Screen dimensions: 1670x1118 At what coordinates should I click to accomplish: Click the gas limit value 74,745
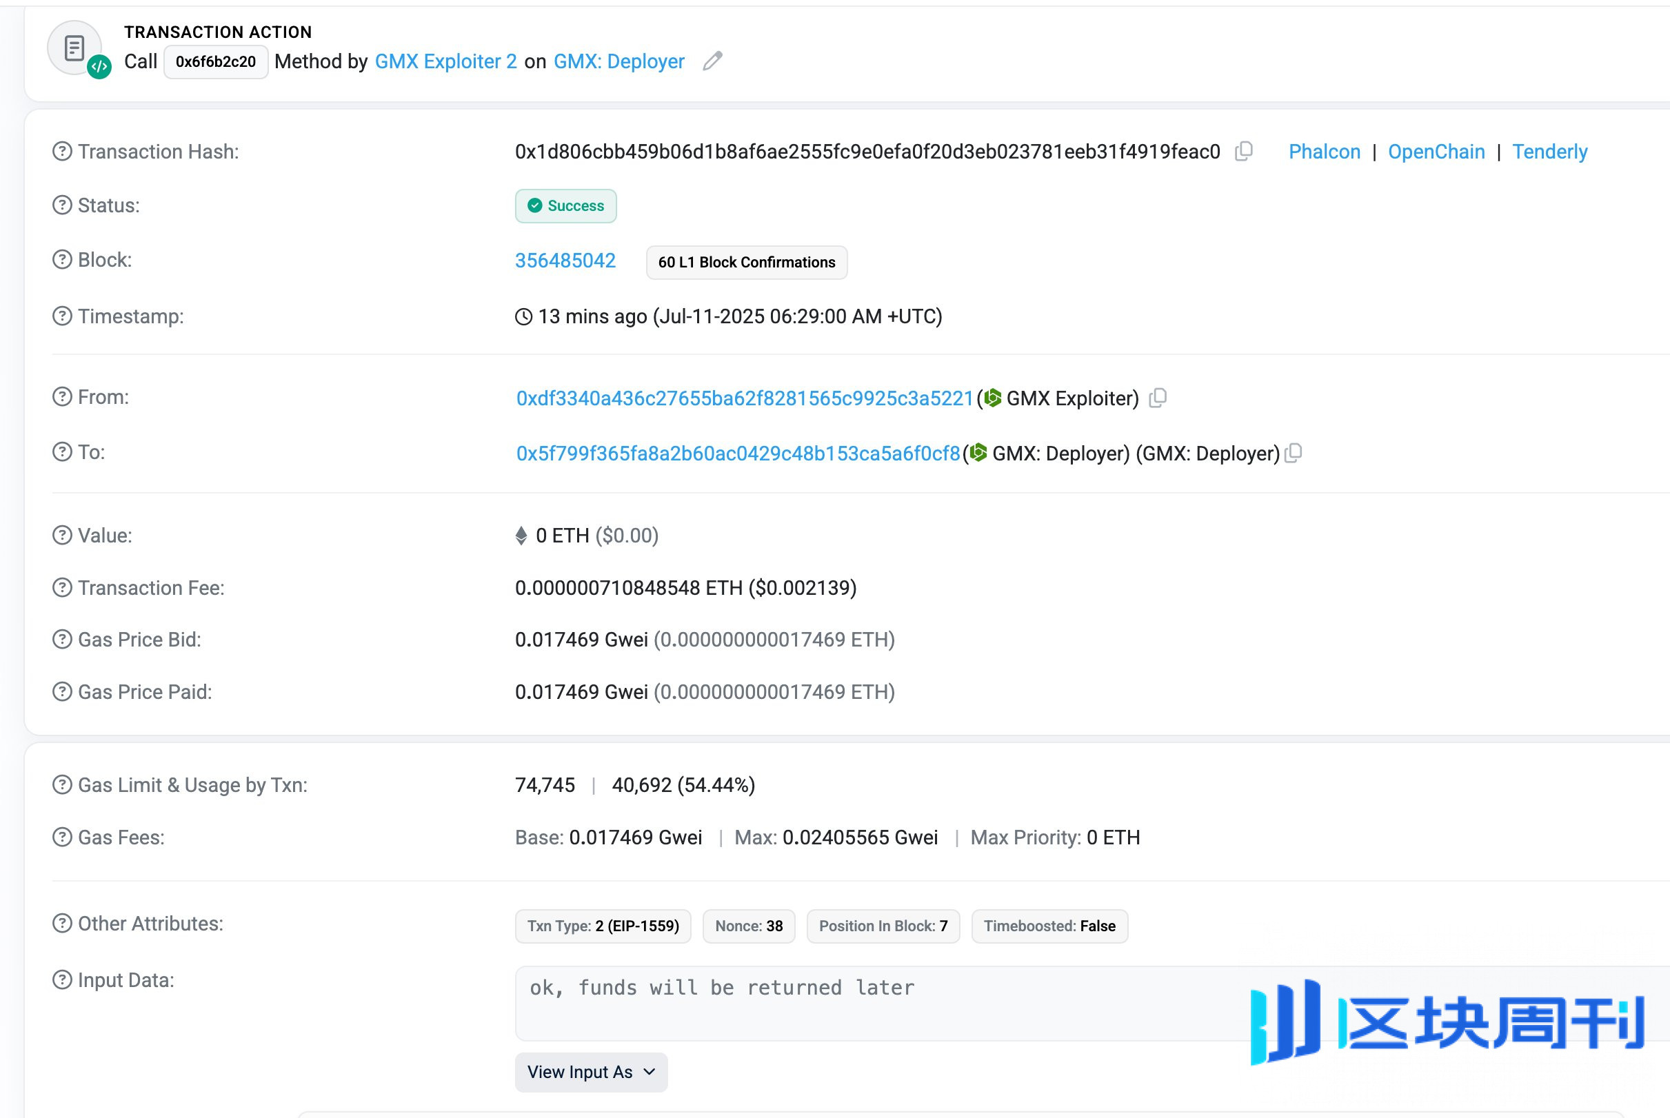tap(545, 785)
